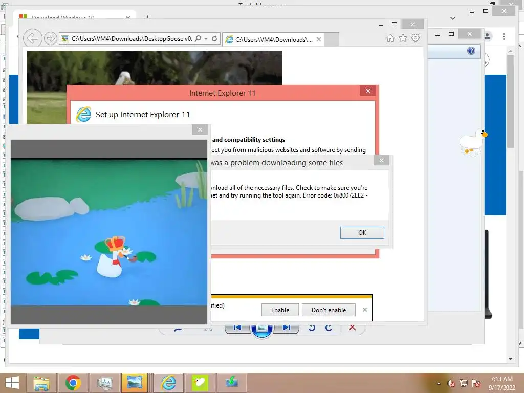Open the blue help question mark icon
The height and width of the screenshot is (393, 524).
(471, 51)
